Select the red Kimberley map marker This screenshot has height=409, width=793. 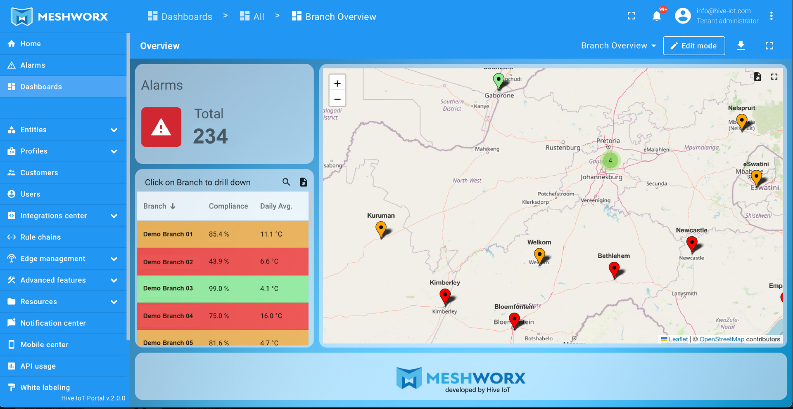pyautogui.click(x=445, y=297)
